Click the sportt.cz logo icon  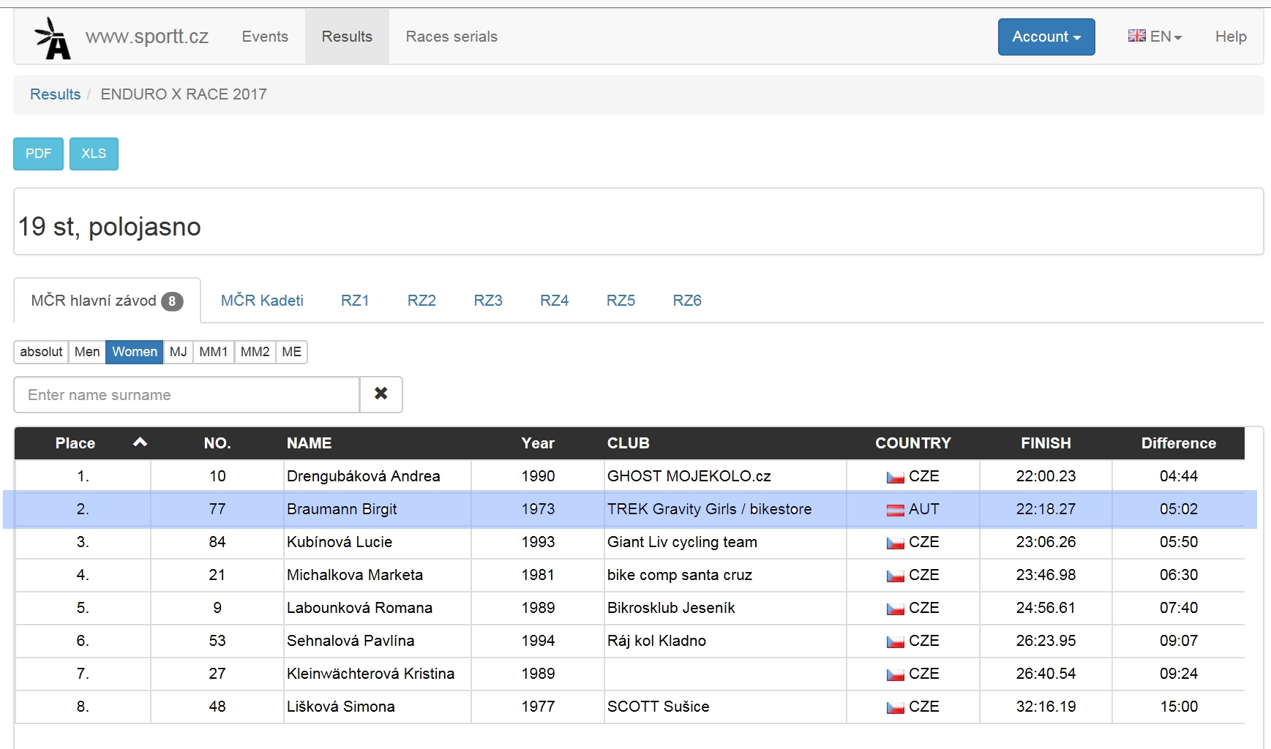pos(53,38)
